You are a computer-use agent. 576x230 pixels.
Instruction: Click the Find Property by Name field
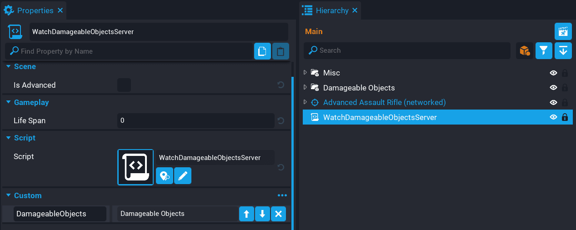[x=132, y=51]
